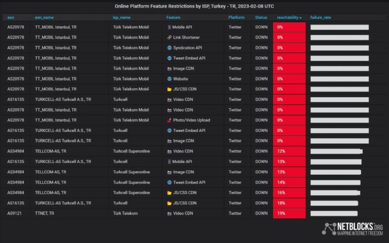Click the Video CDN icon in the Turkcell Superonline 12% row
This screenshot has height=243, width=389.
click(x=169, y=151)
